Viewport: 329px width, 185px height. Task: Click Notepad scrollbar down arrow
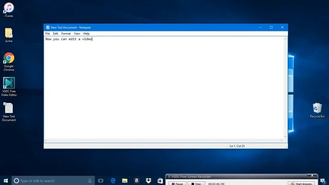pos(285,137)
